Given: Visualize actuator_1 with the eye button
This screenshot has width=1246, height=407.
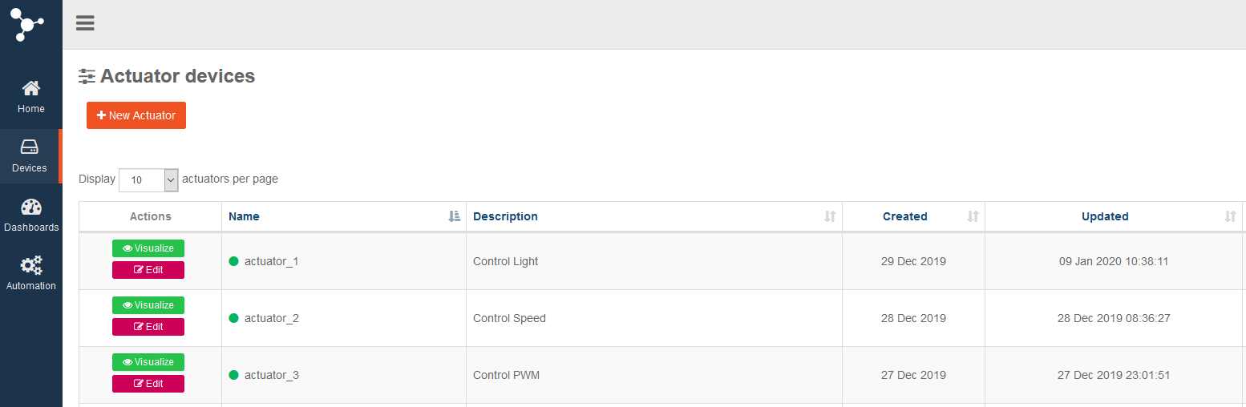Looking at the screenshot, I should tap(148, 248).
